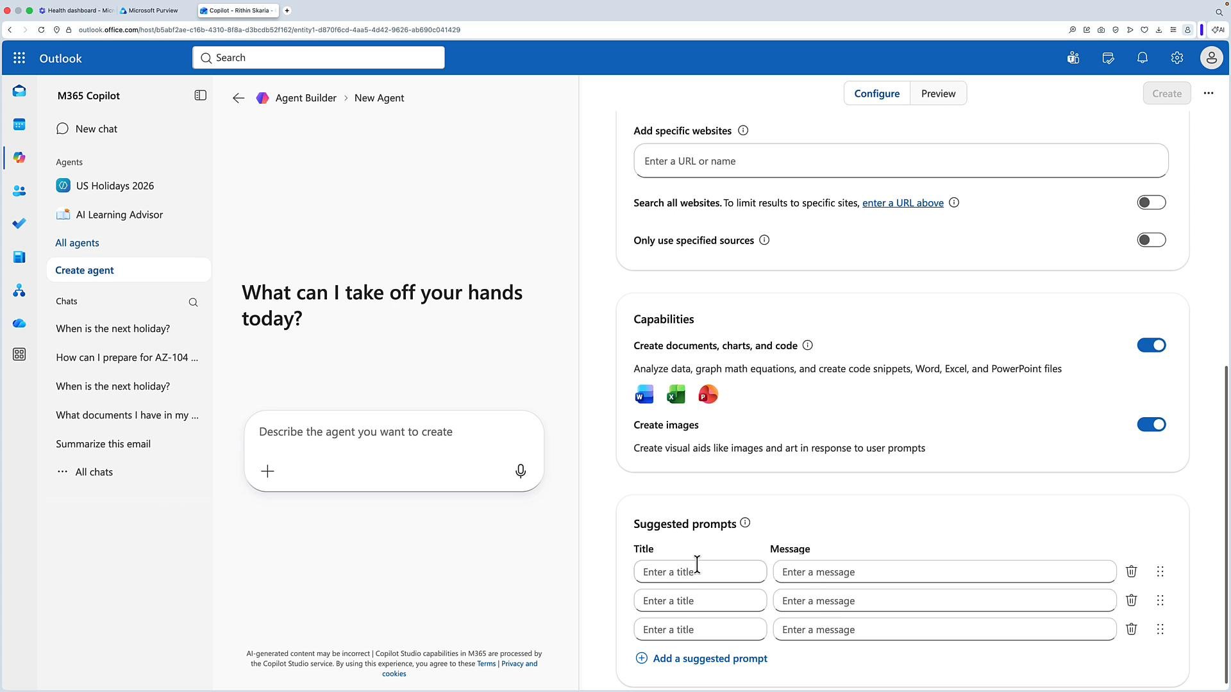Click the back arrow beside Agent Builder

(239, 98)
